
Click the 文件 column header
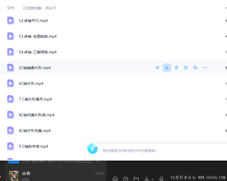pos(10,8)
